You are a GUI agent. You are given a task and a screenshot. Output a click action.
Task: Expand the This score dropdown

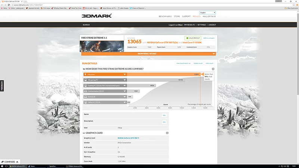pyautogui.click(x=124, y=74)
